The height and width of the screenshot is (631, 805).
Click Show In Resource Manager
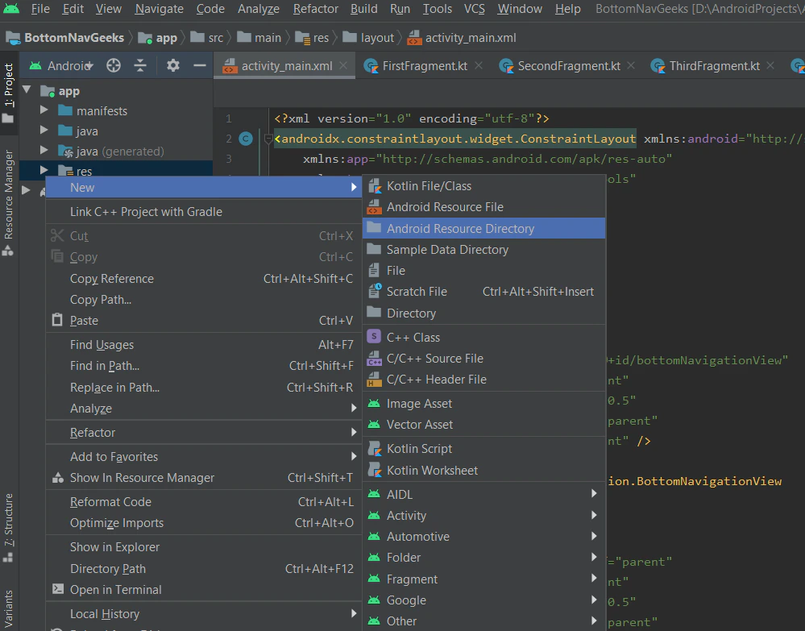point(142,478)
